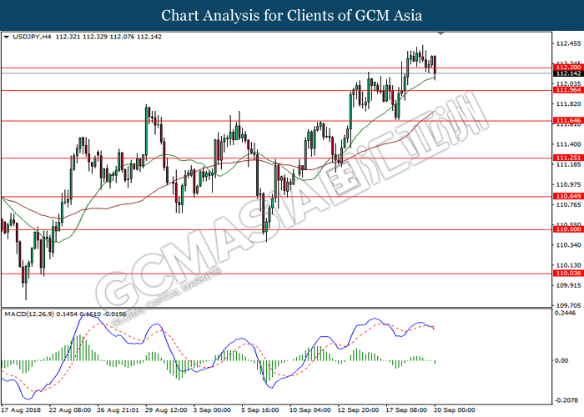The image size is (584, 417).
Task: Click the MACD(12,26,9) indicator label
Action: (29, 314)
